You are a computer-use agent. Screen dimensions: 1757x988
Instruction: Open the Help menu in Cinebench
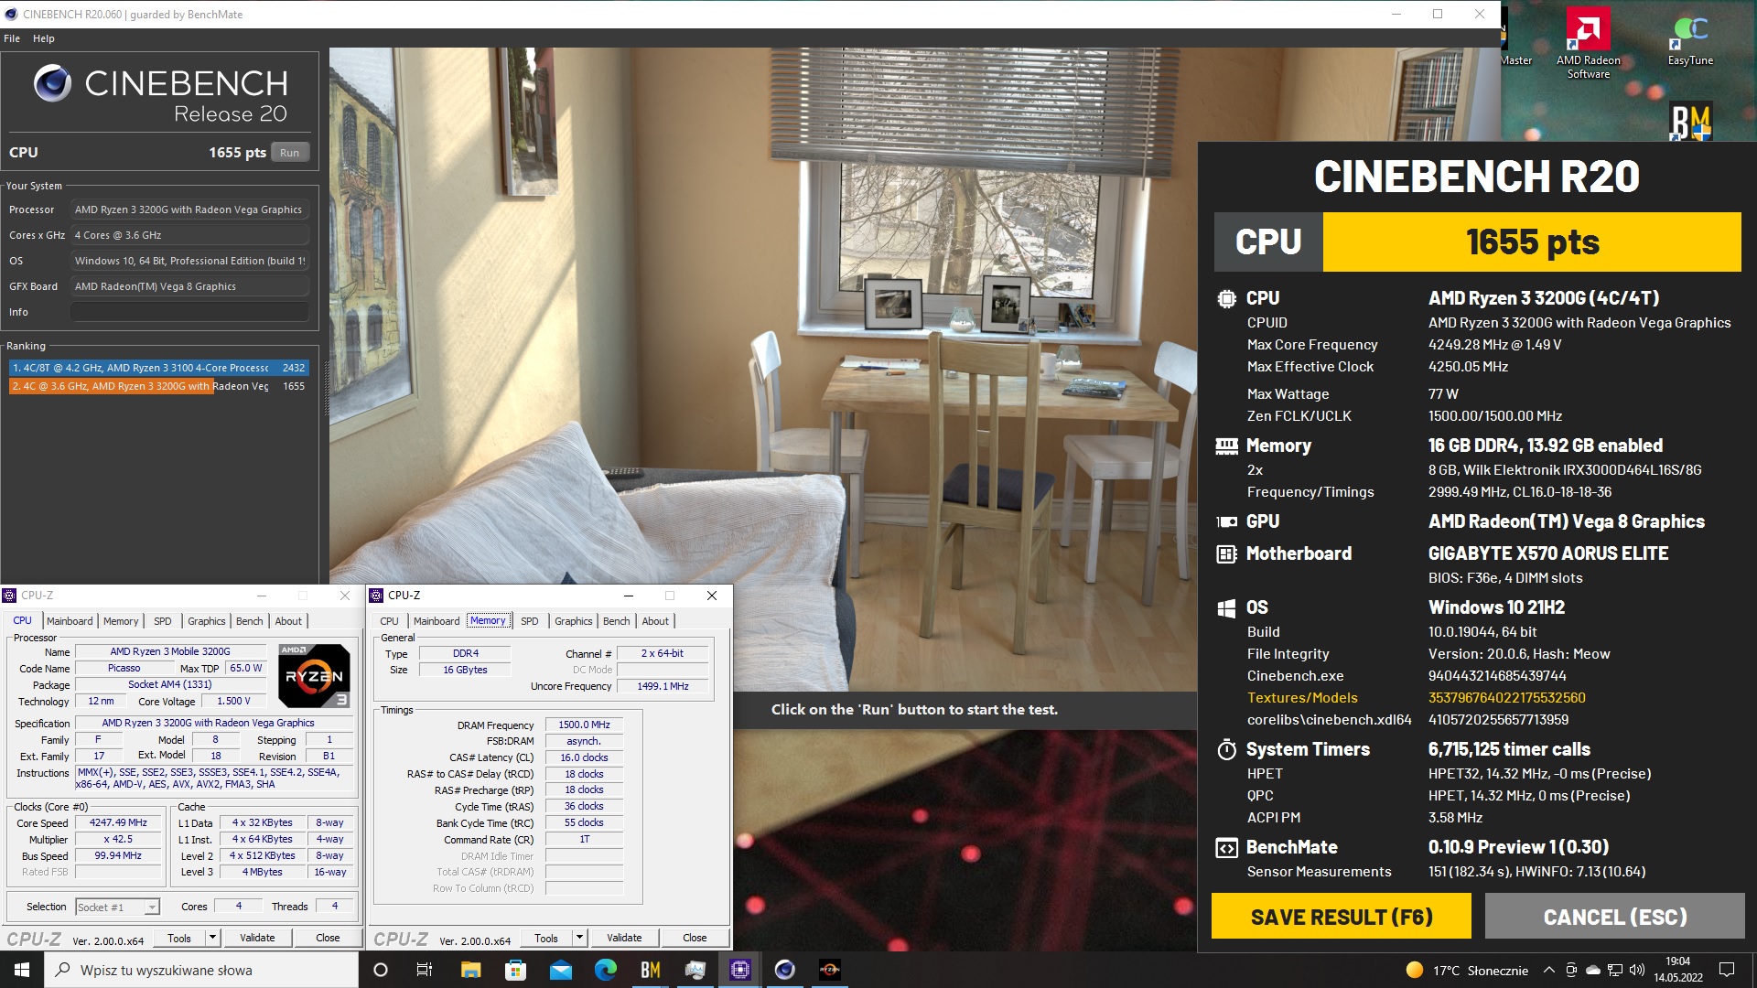(44, 38)
